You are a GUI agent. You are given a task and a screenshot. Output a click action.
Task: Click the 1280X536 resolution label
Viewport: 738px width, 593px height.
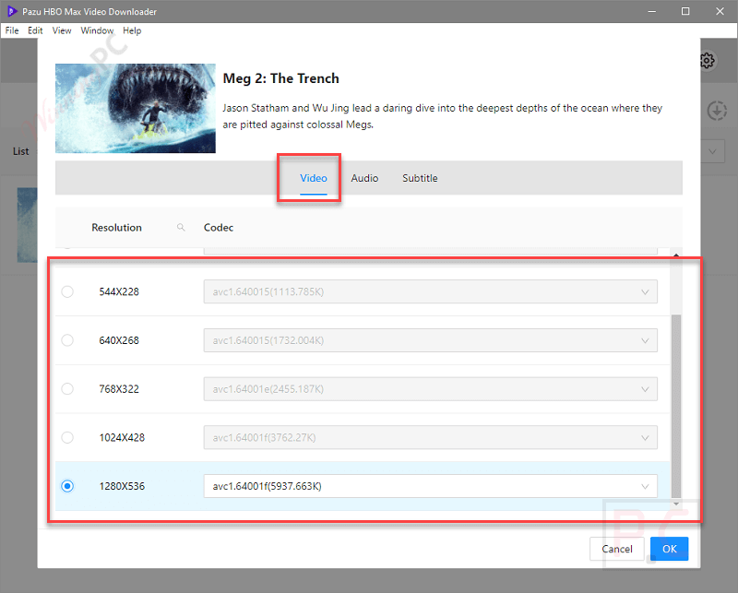(122, 486)
